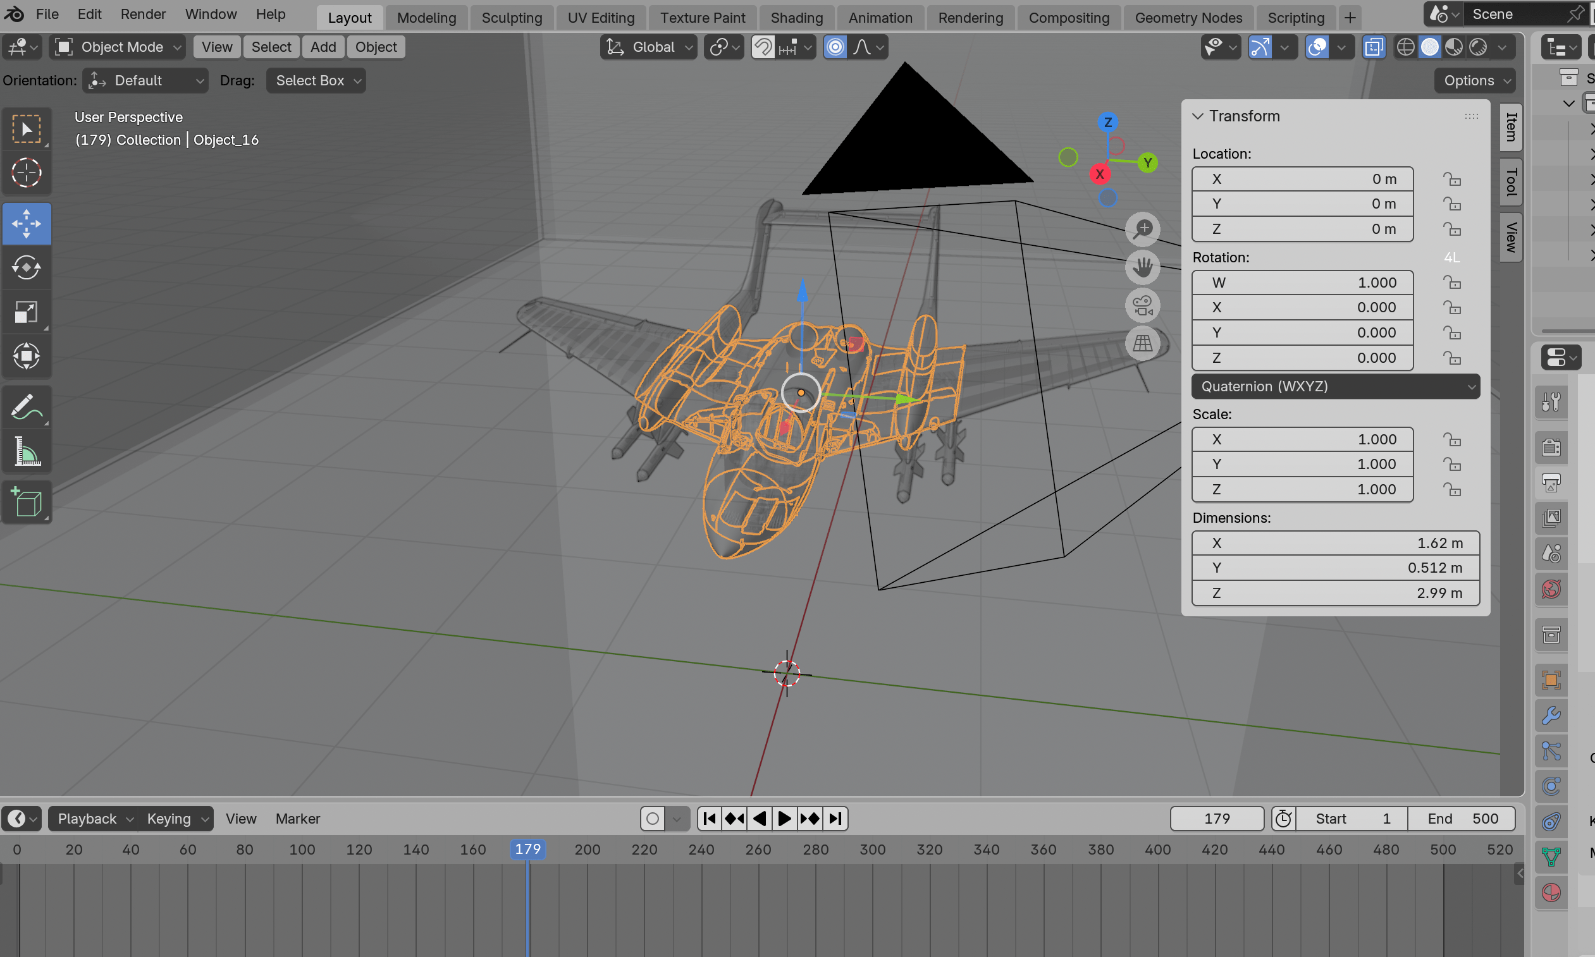Activate the Measure tool
Image resolution: width=1595 pixels, height=957 pixels.
pos(27,451)
